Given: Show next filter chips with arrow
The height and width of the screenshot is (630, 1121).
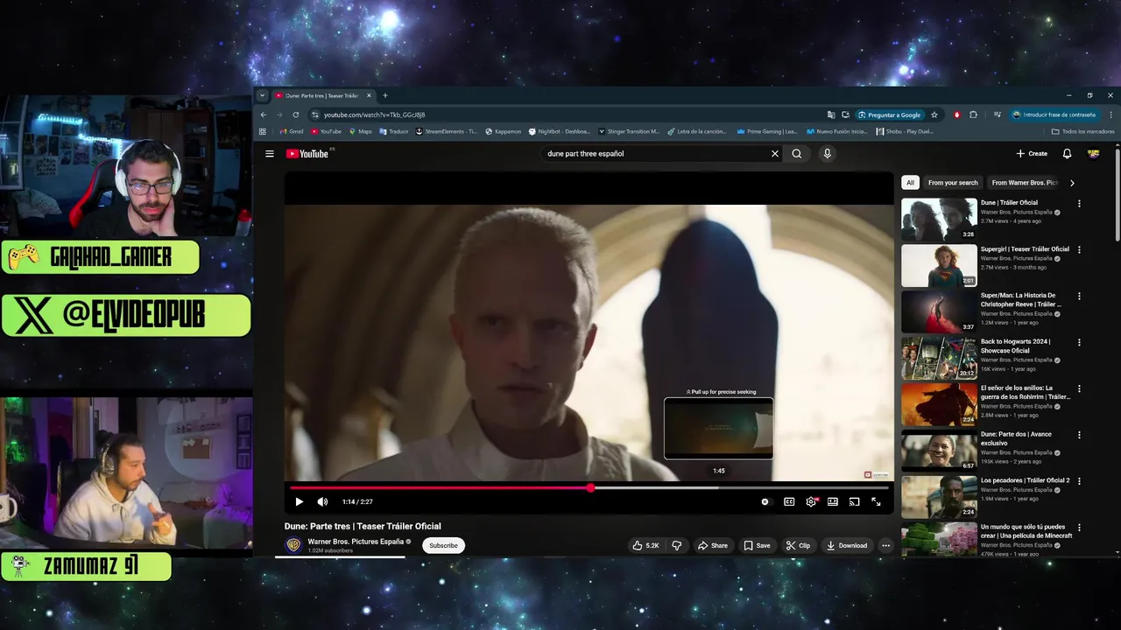Looking at the screenshot, I should (x=1072, y=183).
